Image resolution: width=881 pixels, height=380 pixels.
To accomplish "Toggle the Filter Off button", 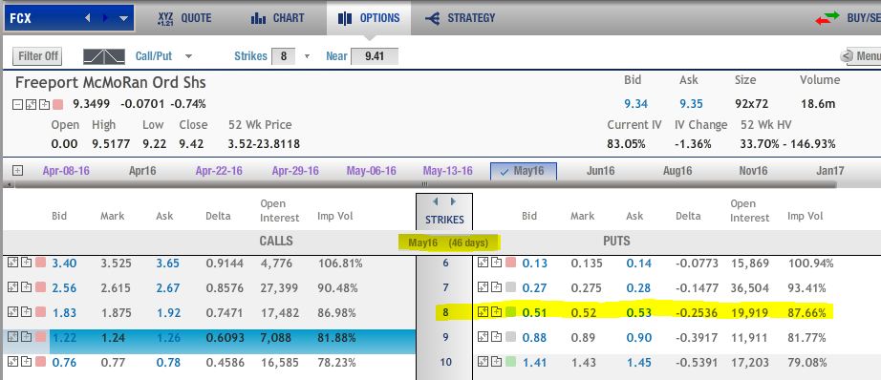I will (37, 56).
